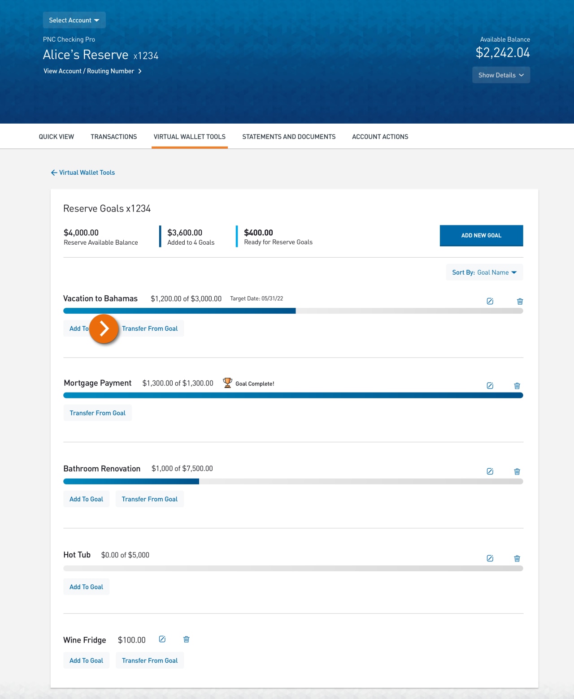Transfer from the Mortgage Payment goal
Viewport: 574px width, 699px height.
pyautogui.click(x=97, y=413)
